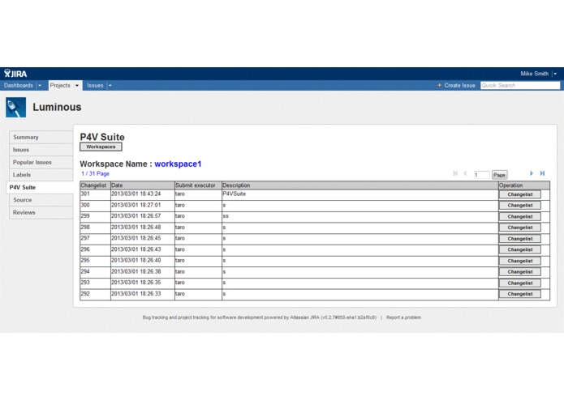Open Changelist button for row 301
Viewport: 564px width, 400px height.
click(x=519, y=194)
